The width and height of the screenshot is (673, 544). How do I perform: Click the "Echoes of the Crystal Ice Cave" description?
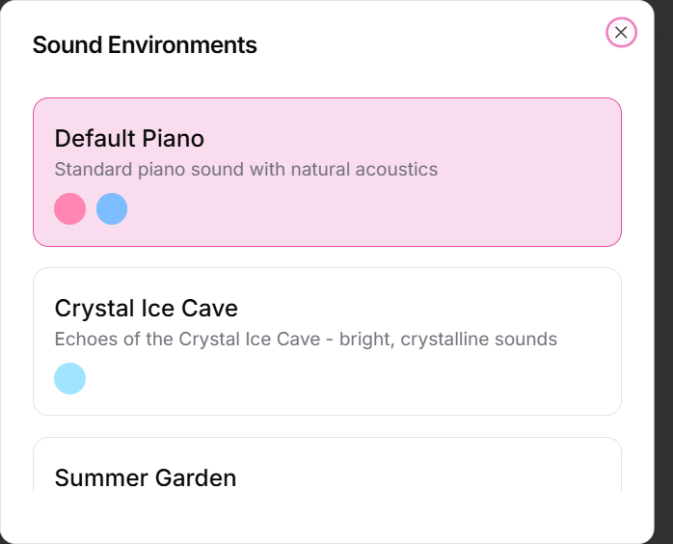[306, 340]
